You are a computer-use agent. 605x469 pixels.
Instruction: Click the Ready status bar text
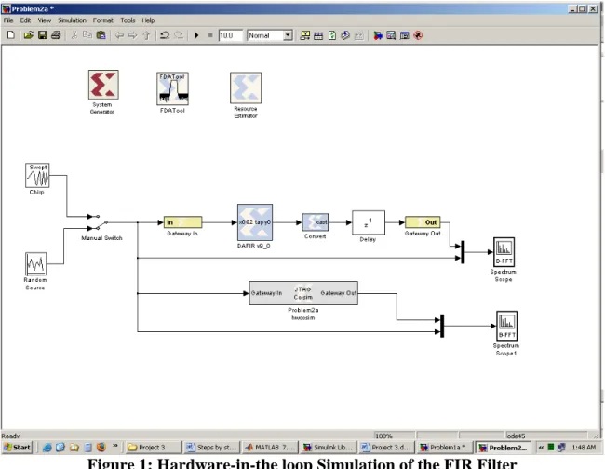tap(10, 435)
